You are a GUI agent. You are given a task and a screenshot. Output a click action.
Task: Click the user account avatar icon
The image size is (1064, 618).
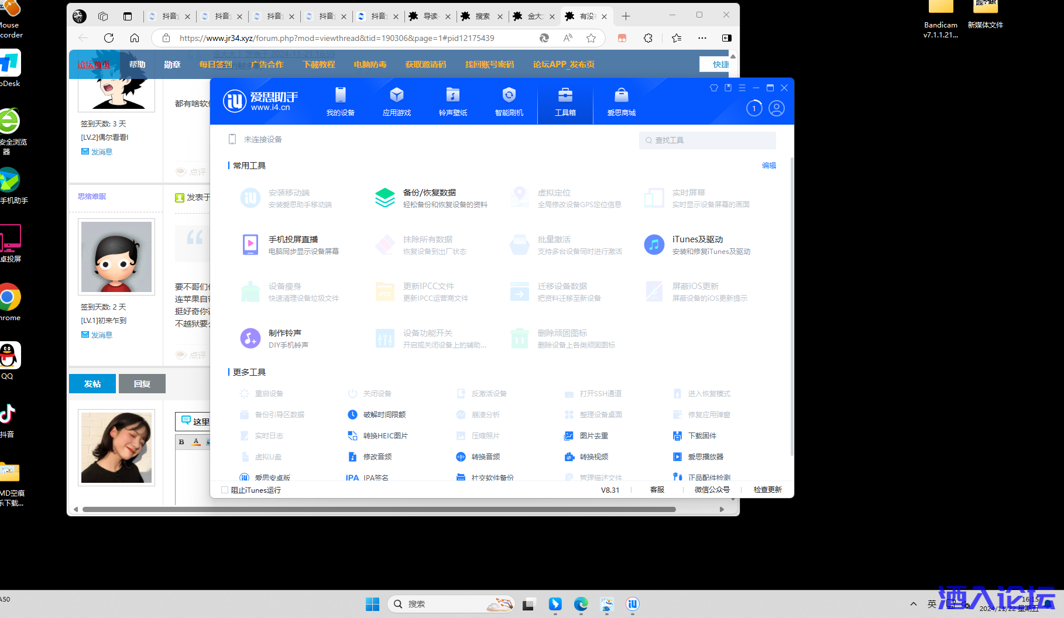[776, 108]
